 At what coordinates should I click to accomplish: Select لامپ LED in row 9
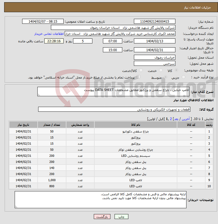136,180
